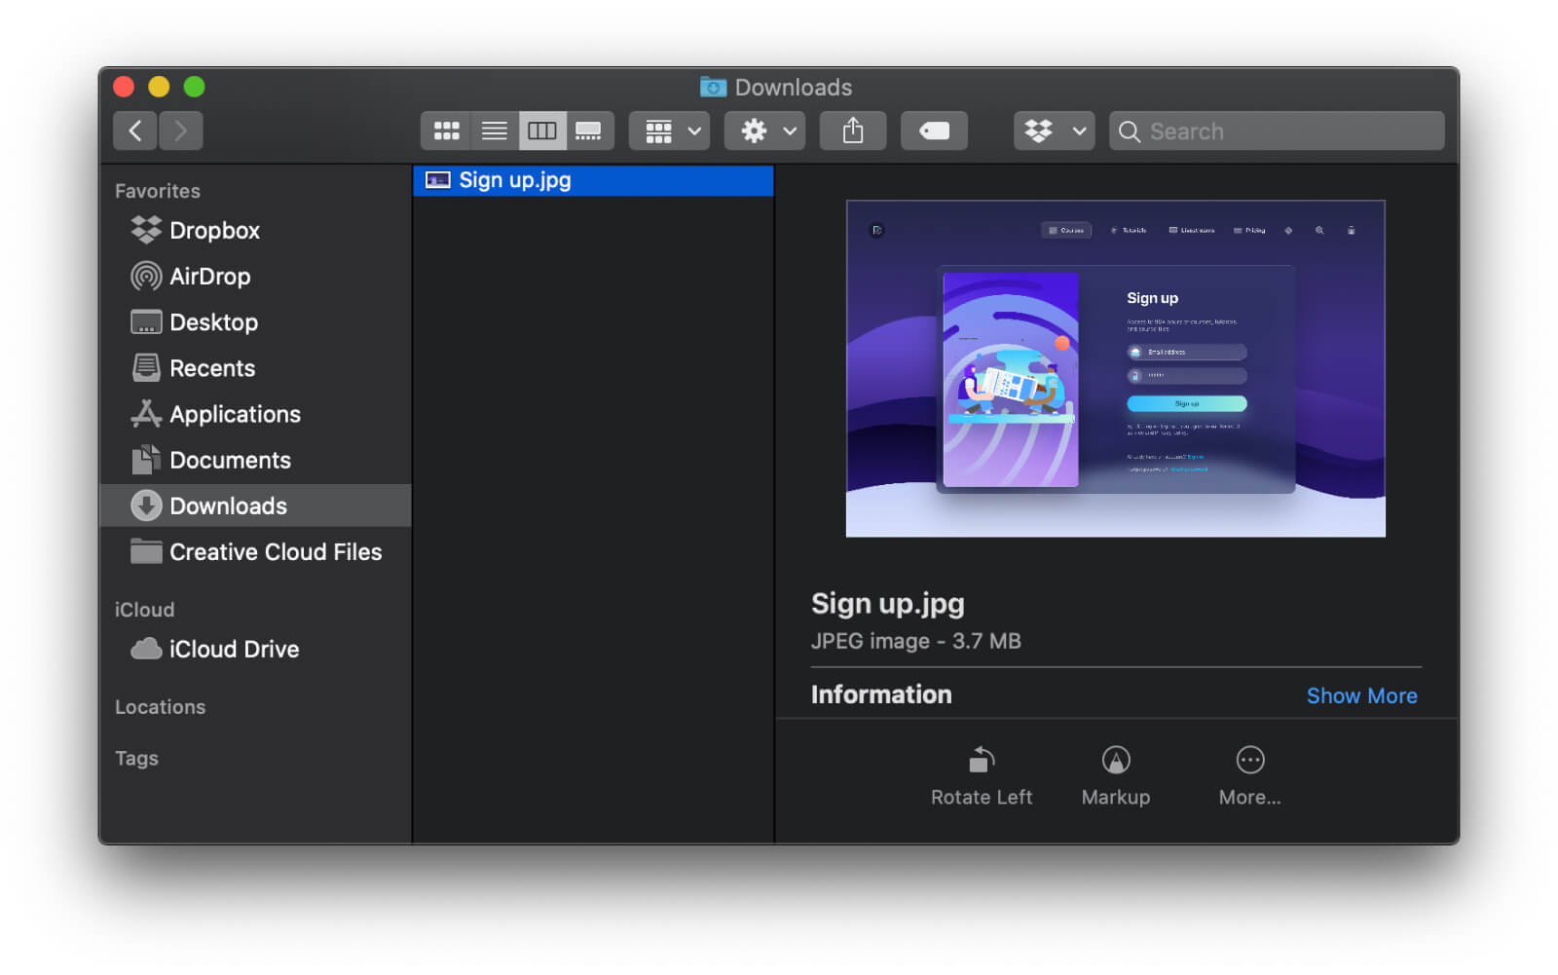The height and width of the screenshot is (975, 1558).
Task: Open the item grouping dropdown
Action: point(668,131)
